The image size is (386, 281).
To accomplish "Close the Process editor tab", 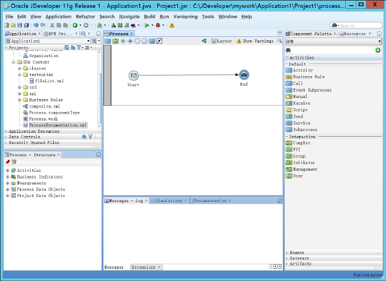I will 131,33.
